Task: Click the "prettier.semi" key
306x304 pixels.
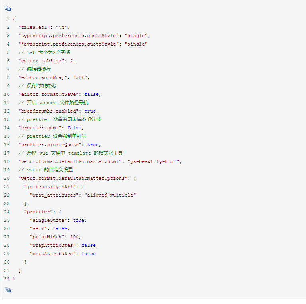Action: click(x=40, y=128)
